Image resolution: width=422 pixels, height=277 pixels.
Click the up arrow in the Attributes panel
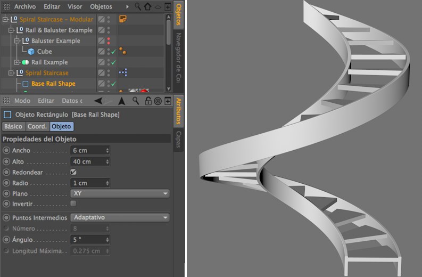pos(121,101)
